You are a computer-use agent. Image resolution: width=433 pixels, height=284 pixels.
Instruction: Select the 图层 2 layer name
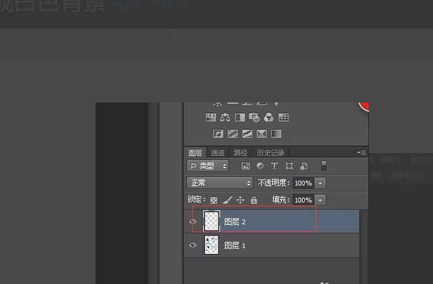(235, 221)
